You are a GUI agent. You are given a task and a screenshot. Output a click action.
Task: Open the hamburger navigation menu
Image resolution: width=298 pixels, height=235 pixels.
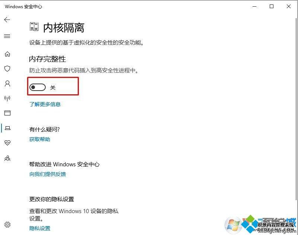[x=7, y=36]
